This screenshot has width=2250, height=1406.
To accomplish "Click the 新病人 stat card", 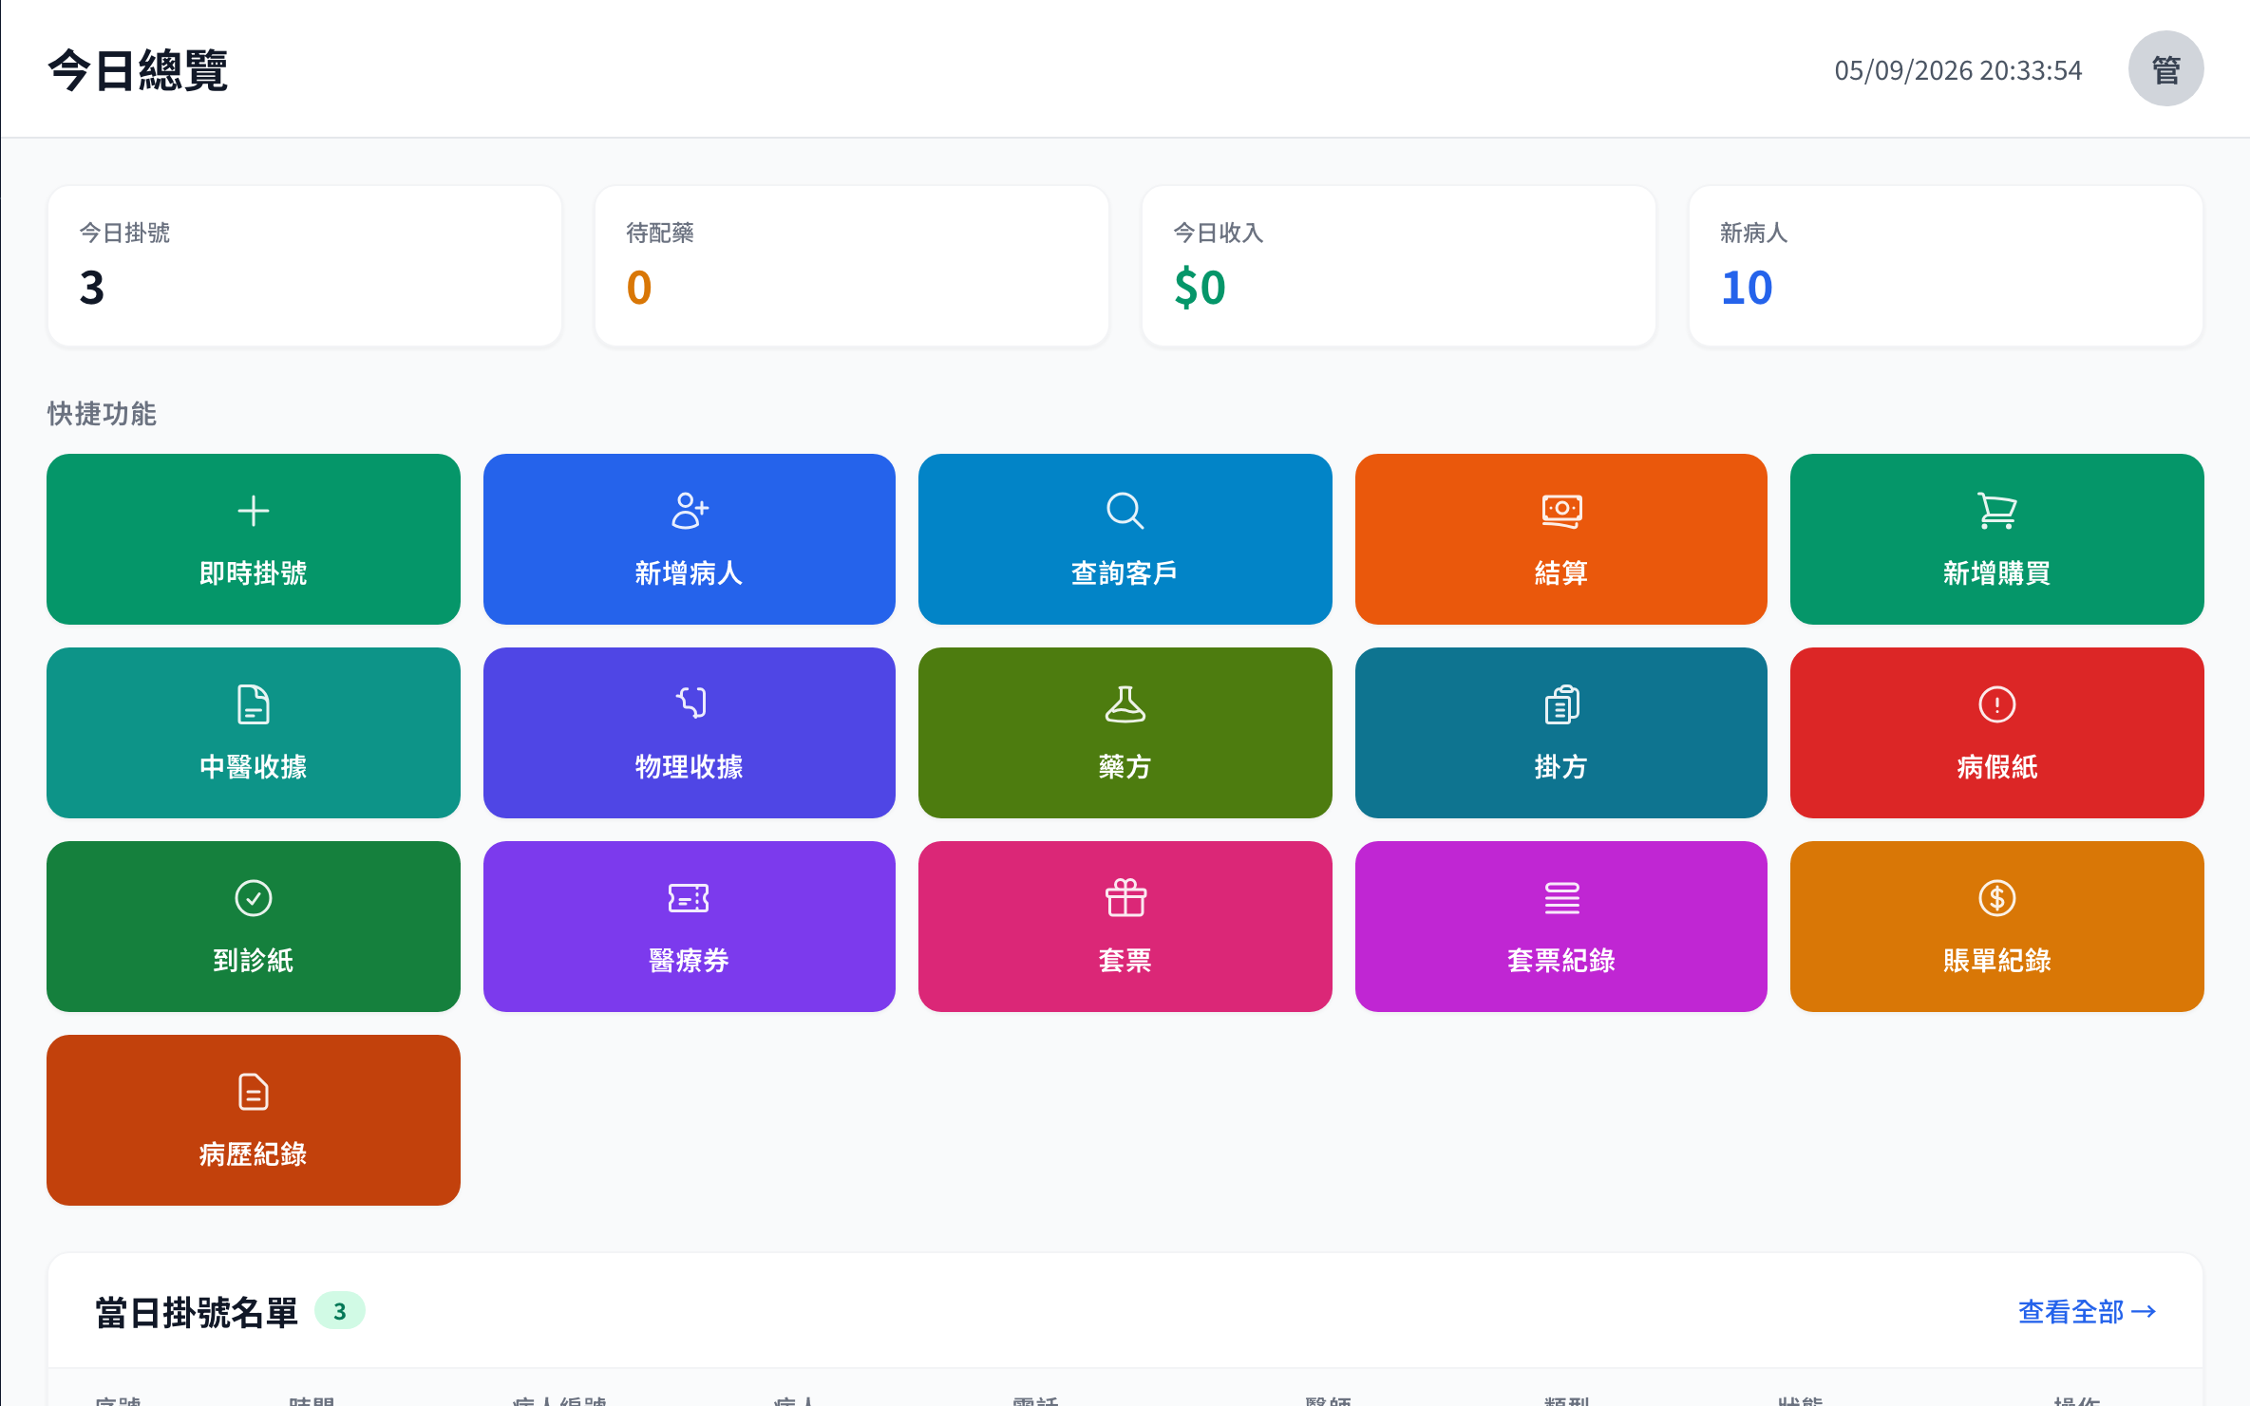I will 1946,266.
